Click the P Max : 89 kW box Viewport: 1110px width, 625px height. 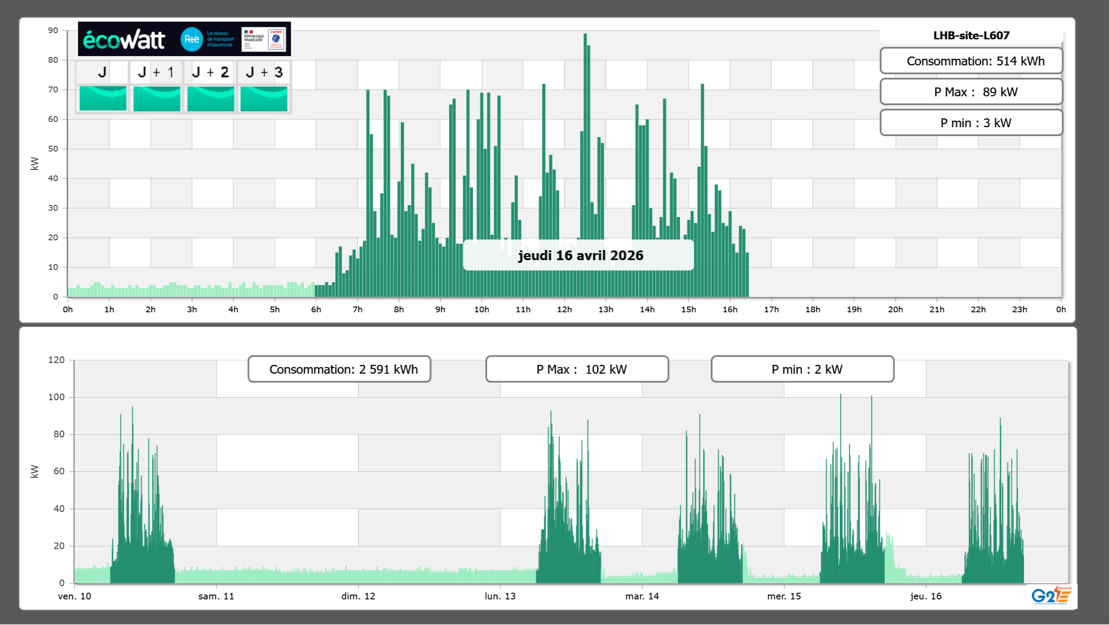pyautogui.click(x=971, y=92)
